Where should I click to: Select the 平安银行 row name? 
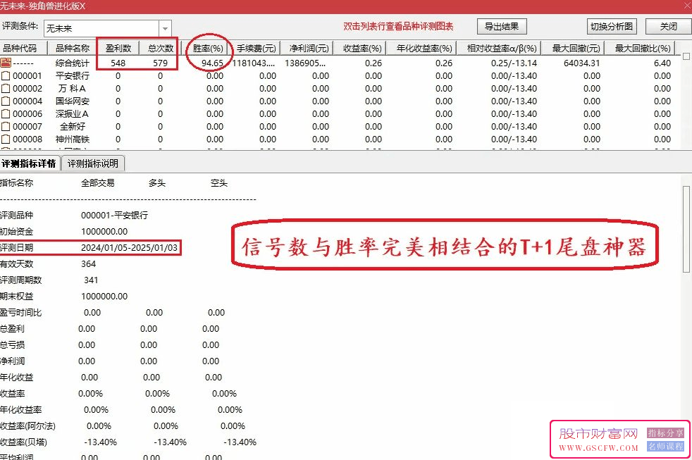click(x=73, y=76)
